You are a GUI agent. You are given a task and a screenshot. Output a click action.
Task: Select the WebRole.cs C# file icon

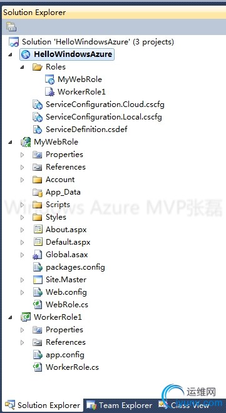pos(38,305)
